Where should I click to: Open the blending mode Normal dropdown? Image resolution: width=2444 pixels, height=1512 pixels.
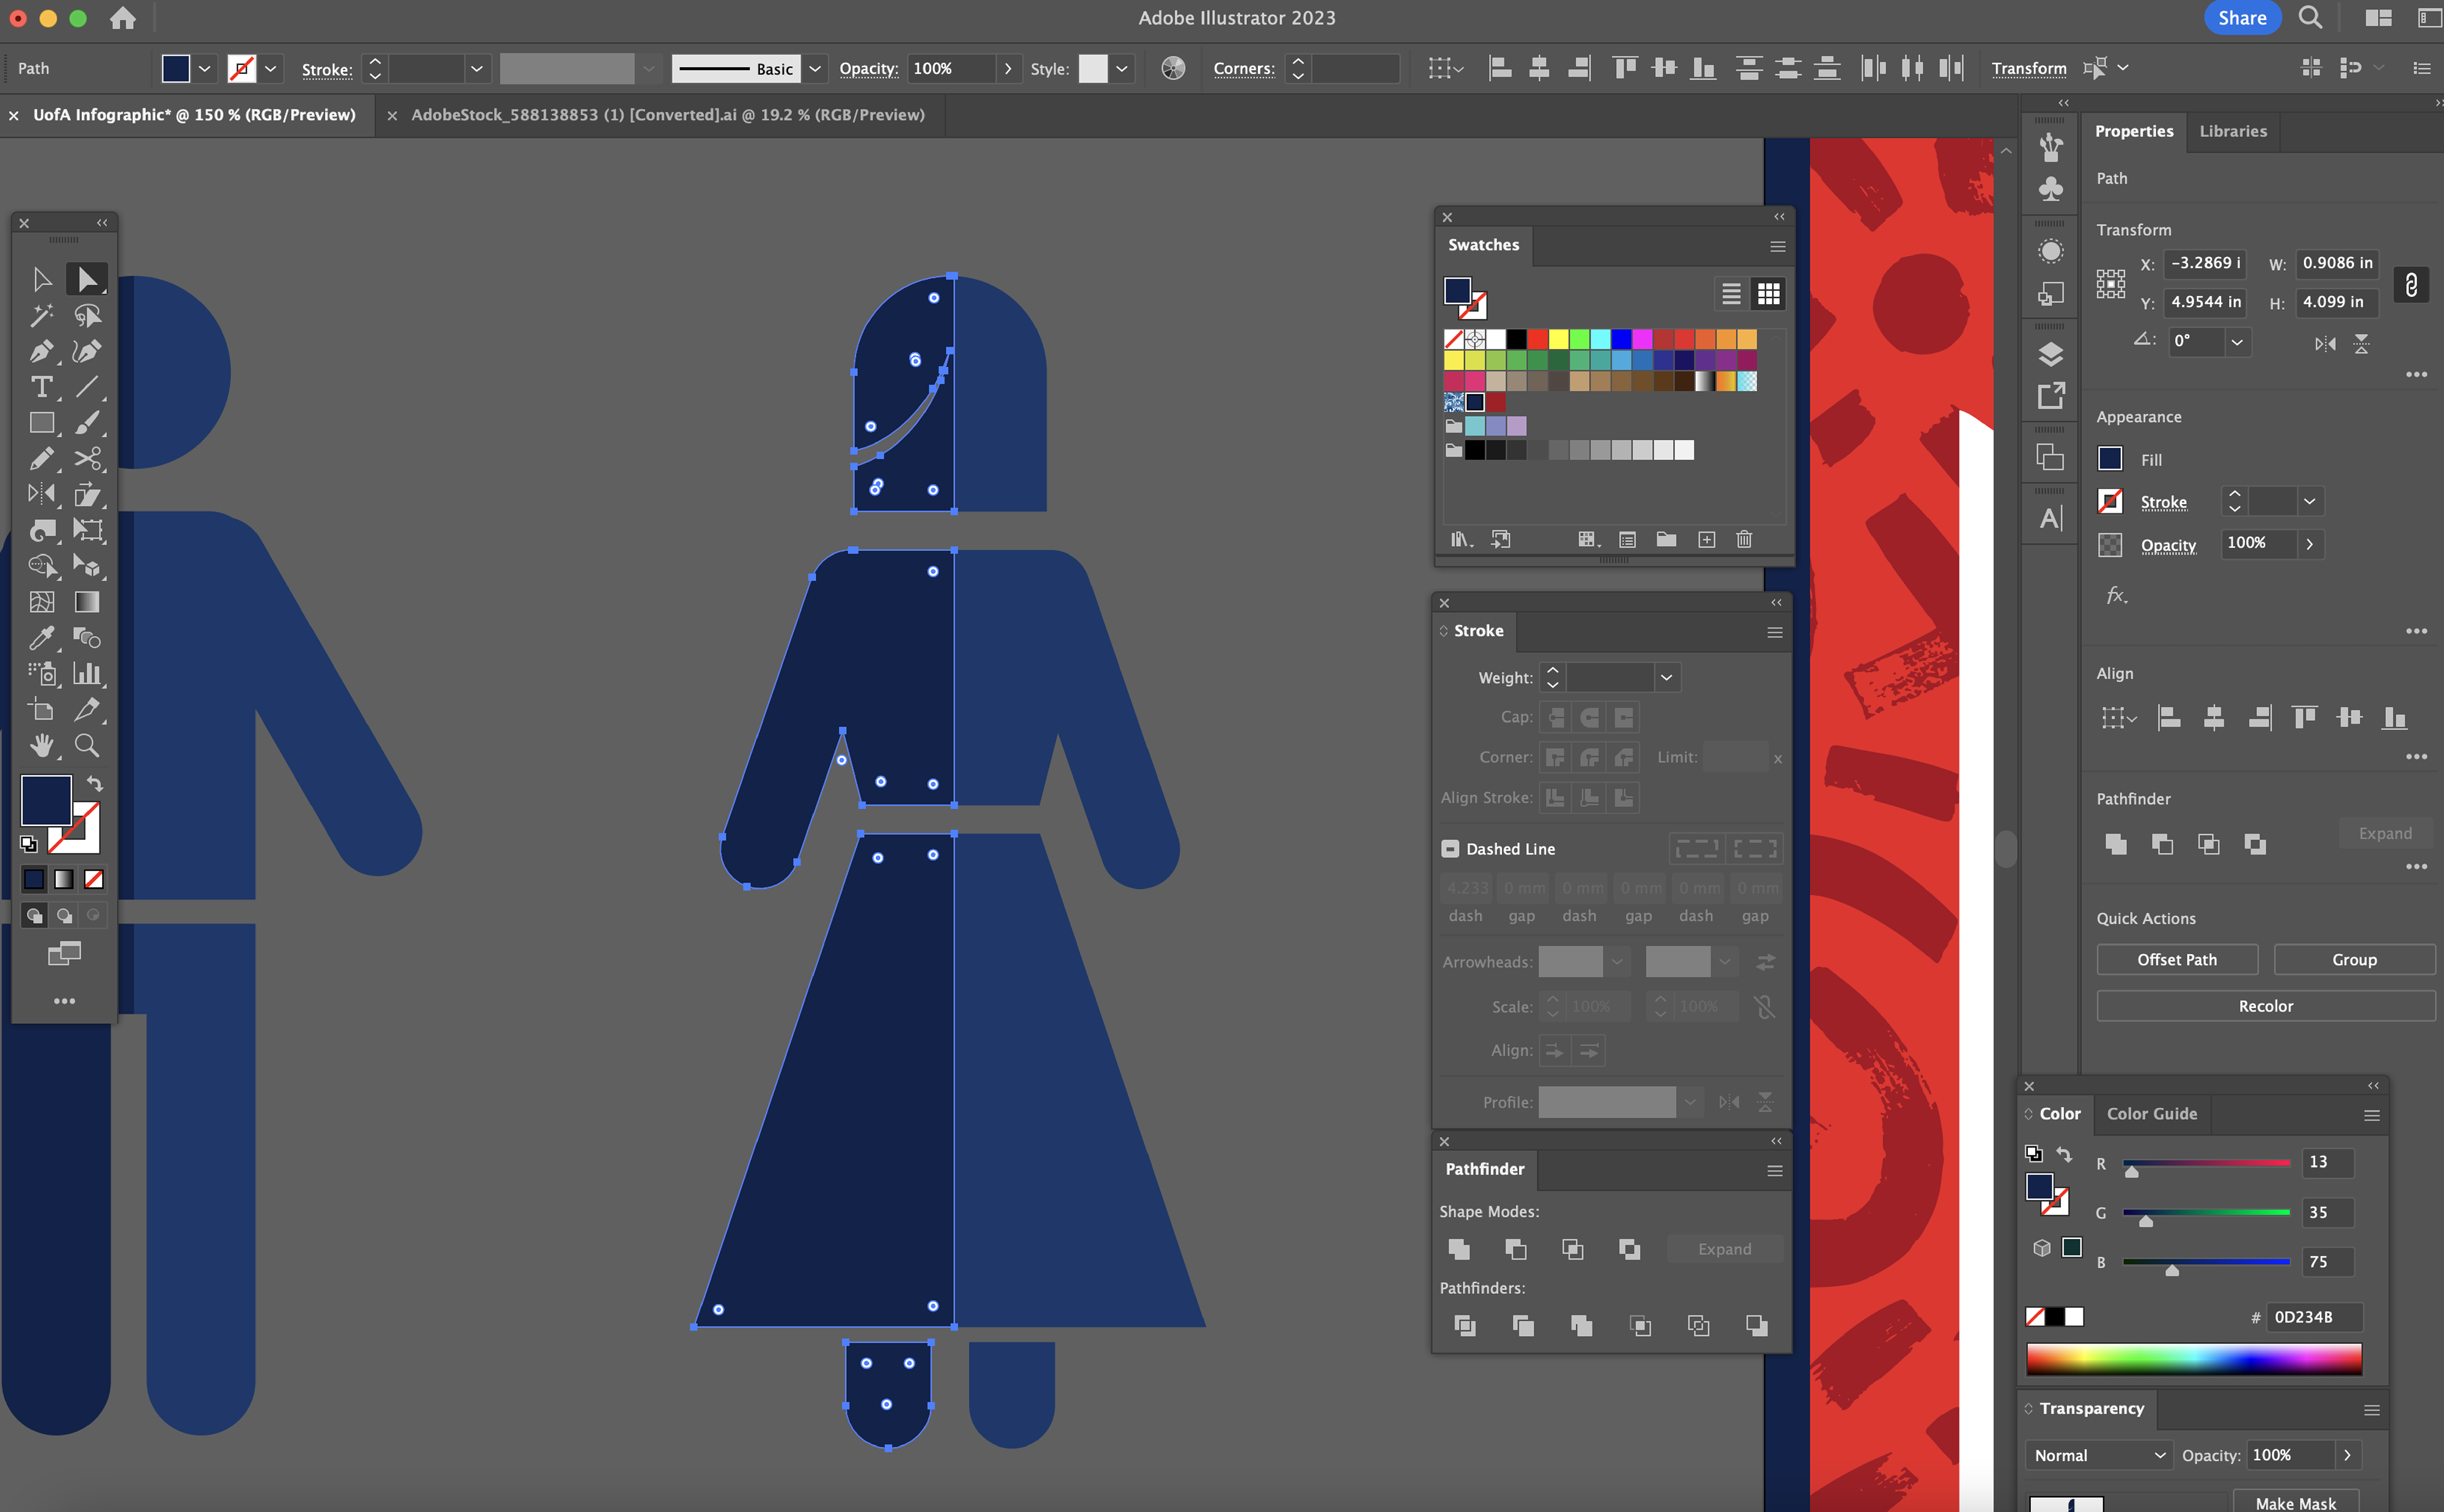tap(2098, 1455)
